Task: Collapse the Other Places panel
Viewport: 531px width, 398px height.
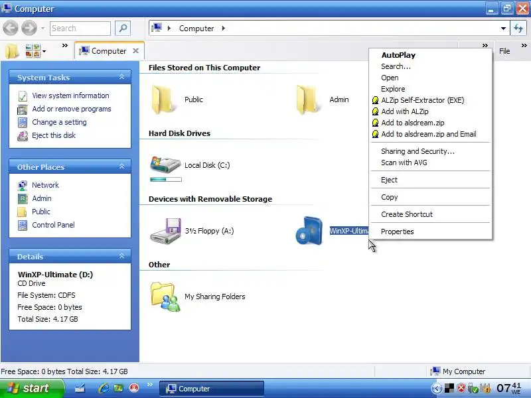Action: point(122,166)
